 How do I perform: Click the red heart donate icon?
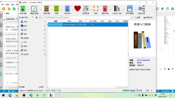[x=77, y=8]
